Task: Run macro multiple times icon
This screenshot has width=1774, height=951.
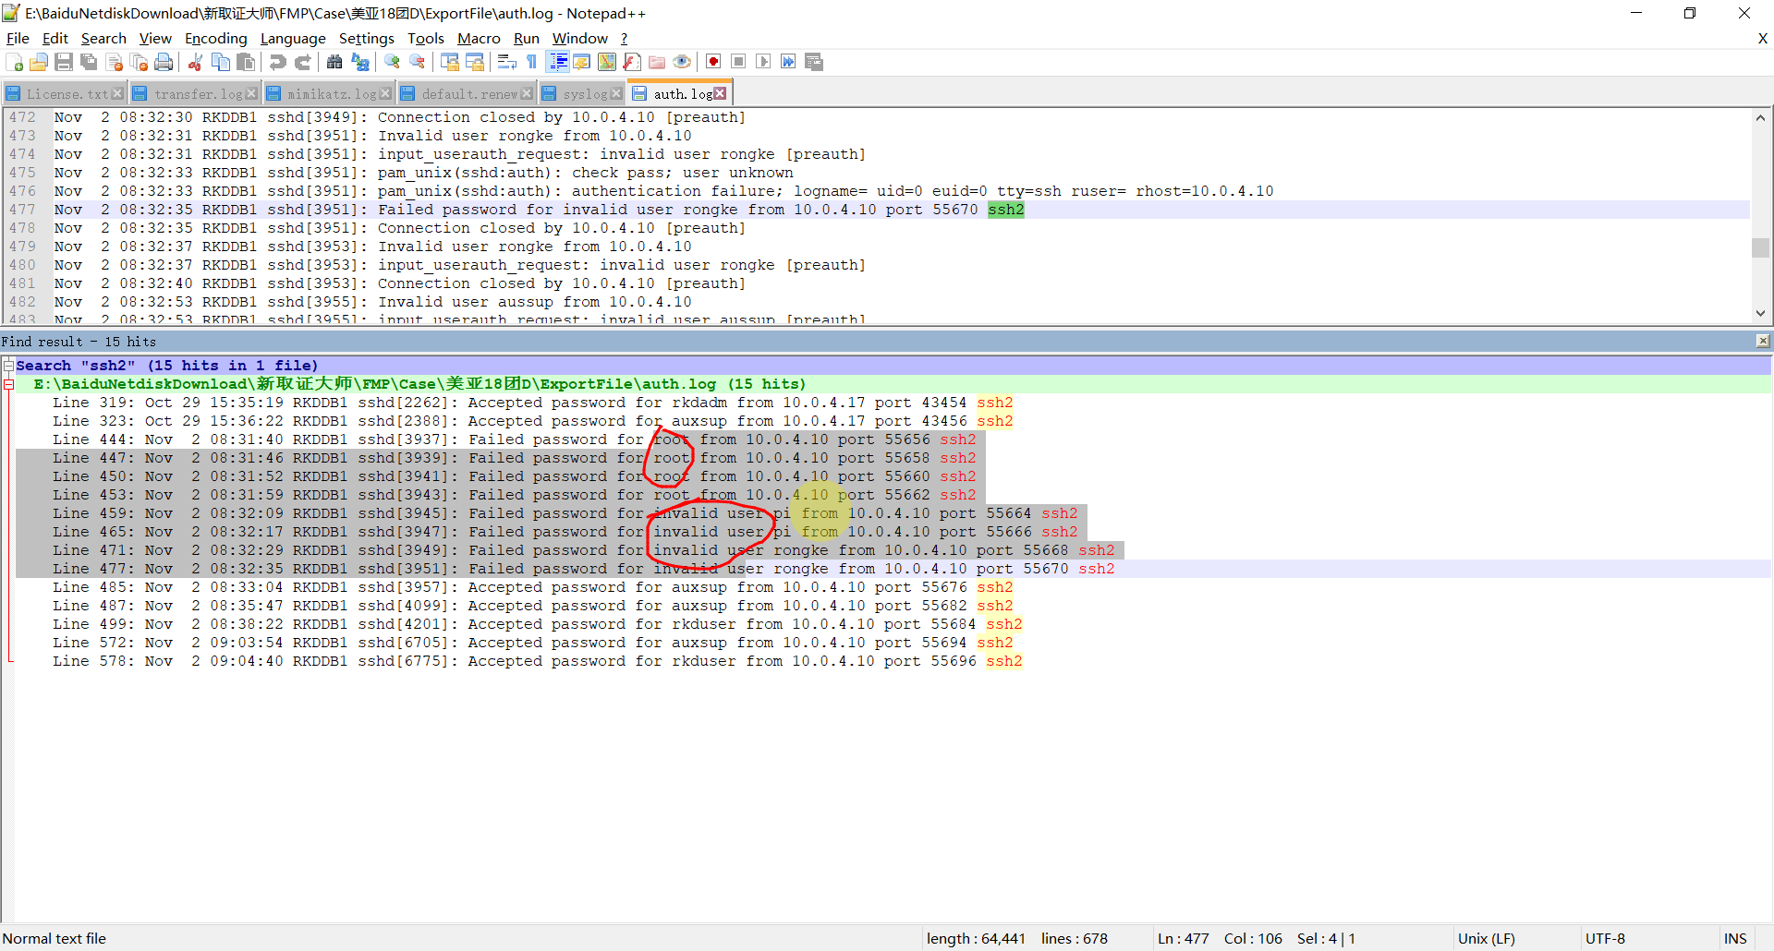Action: (788, 62)
